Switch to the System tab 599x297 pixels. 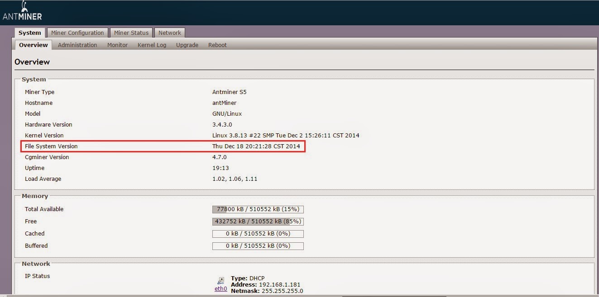[30, 33]
